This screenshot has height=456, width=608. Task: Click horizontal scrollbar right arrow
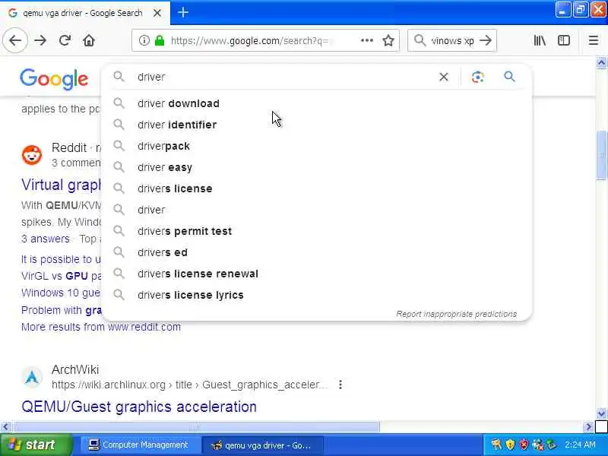pos(588,427)
